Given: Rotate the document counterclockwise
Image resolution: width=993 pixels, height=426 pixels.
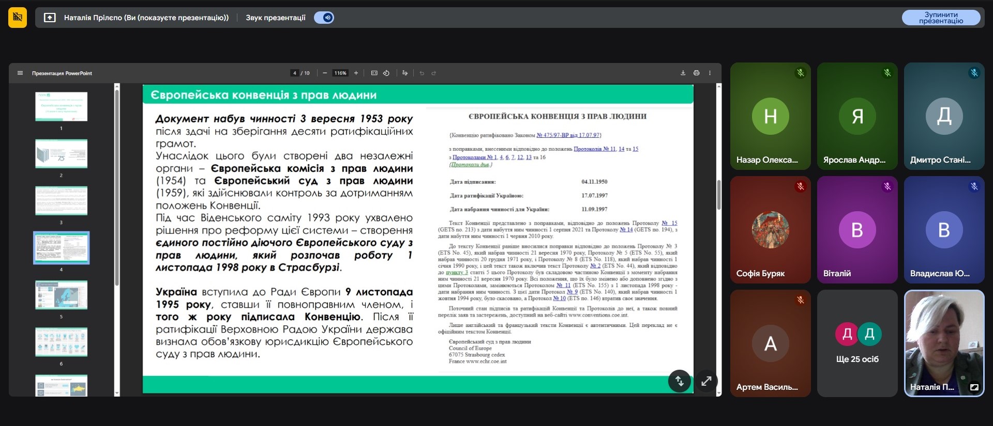Looking at the screenshot, I should pyautogui.click(x=386, y=73).
